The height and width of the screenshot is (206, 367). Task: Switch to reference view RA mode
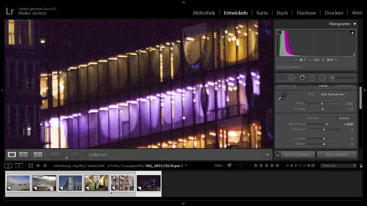pyautogui.click(x=23, y=155)
